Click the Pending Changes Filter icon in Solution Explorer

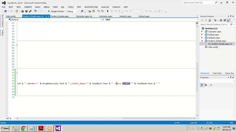pyautogui.click(x=215, y=21)
